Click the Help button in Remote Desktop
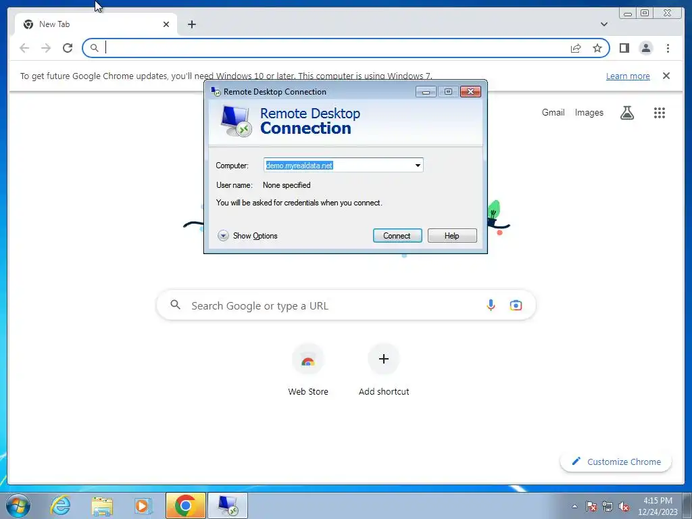Viewport: 692px width, 519px height. (452, 236)
